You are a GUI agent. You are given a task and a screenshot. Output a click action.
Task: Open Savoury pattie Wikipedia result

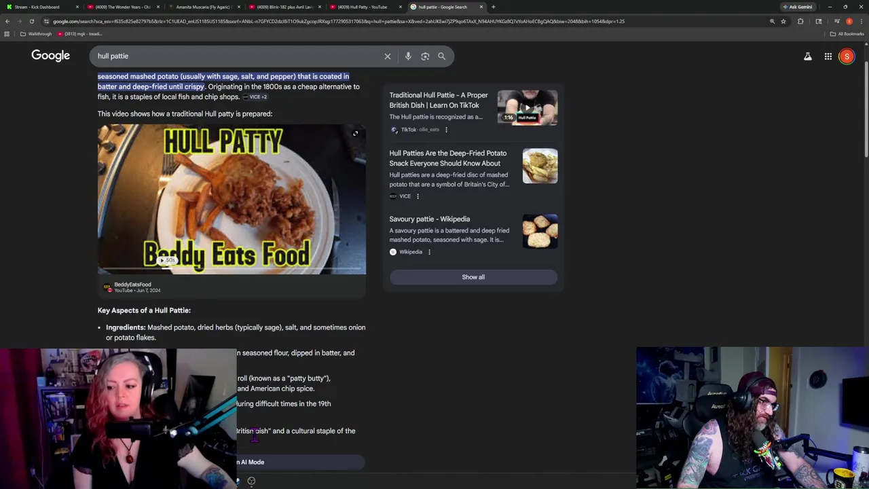pyautogui.click(x=430, y=219)
